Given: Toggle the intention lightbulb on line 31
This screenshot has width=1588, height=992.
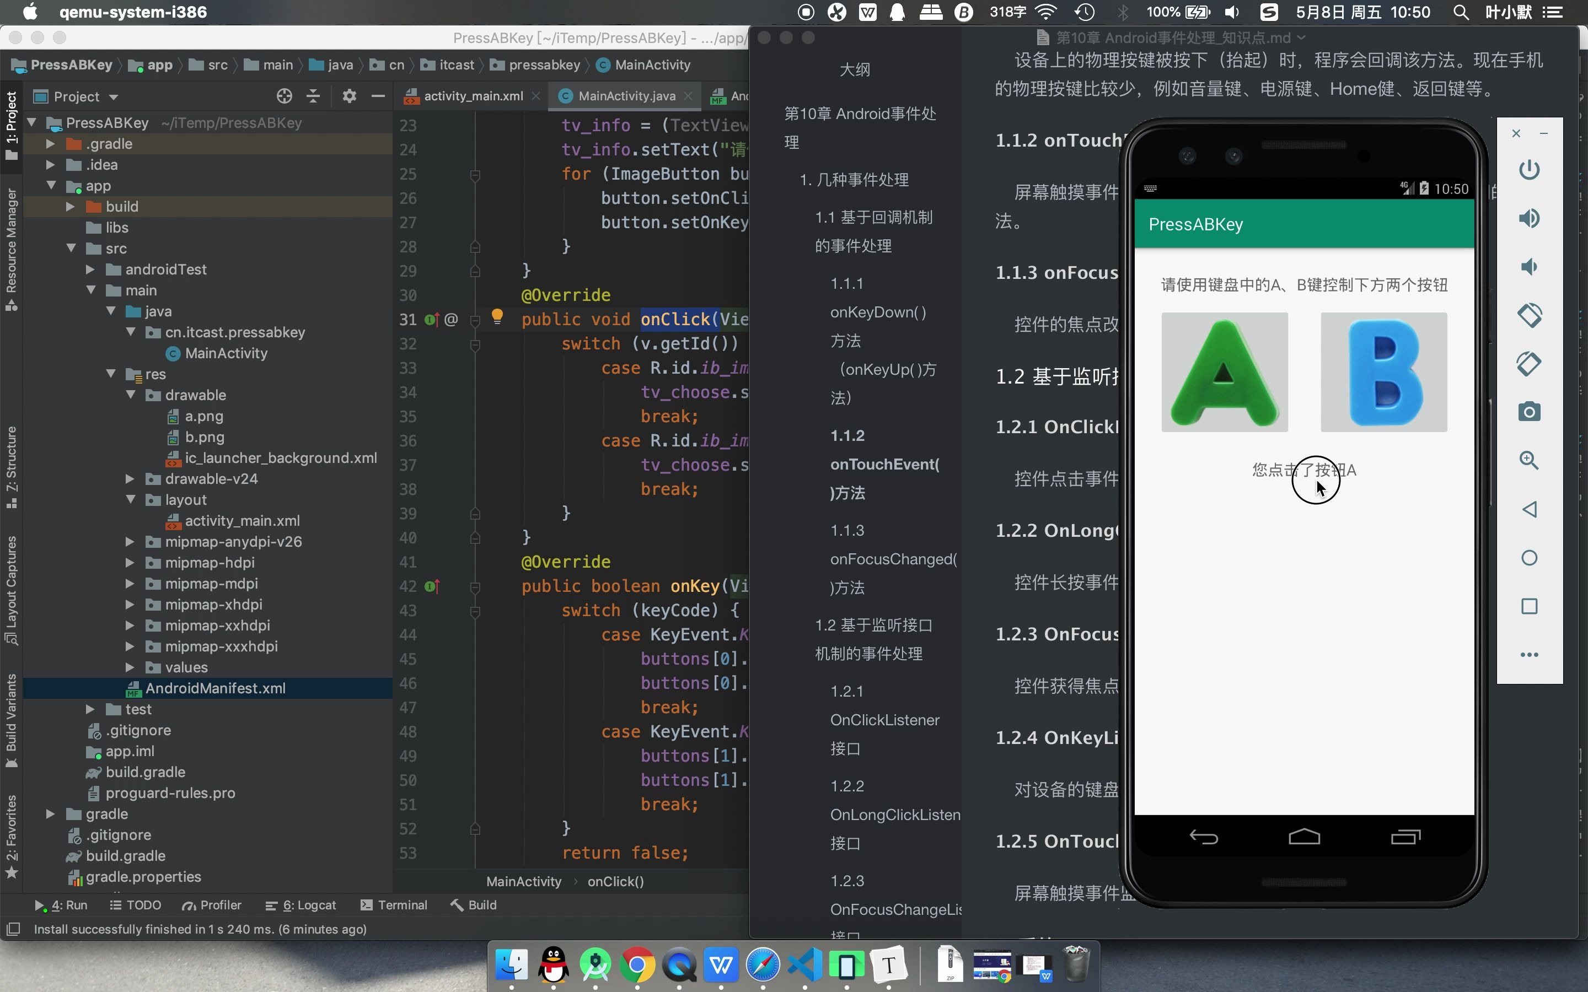Looking at the screenshot, I should (497, 317).
